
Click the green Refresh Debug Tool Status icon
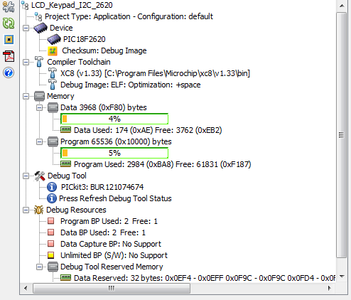coord(9,23)
